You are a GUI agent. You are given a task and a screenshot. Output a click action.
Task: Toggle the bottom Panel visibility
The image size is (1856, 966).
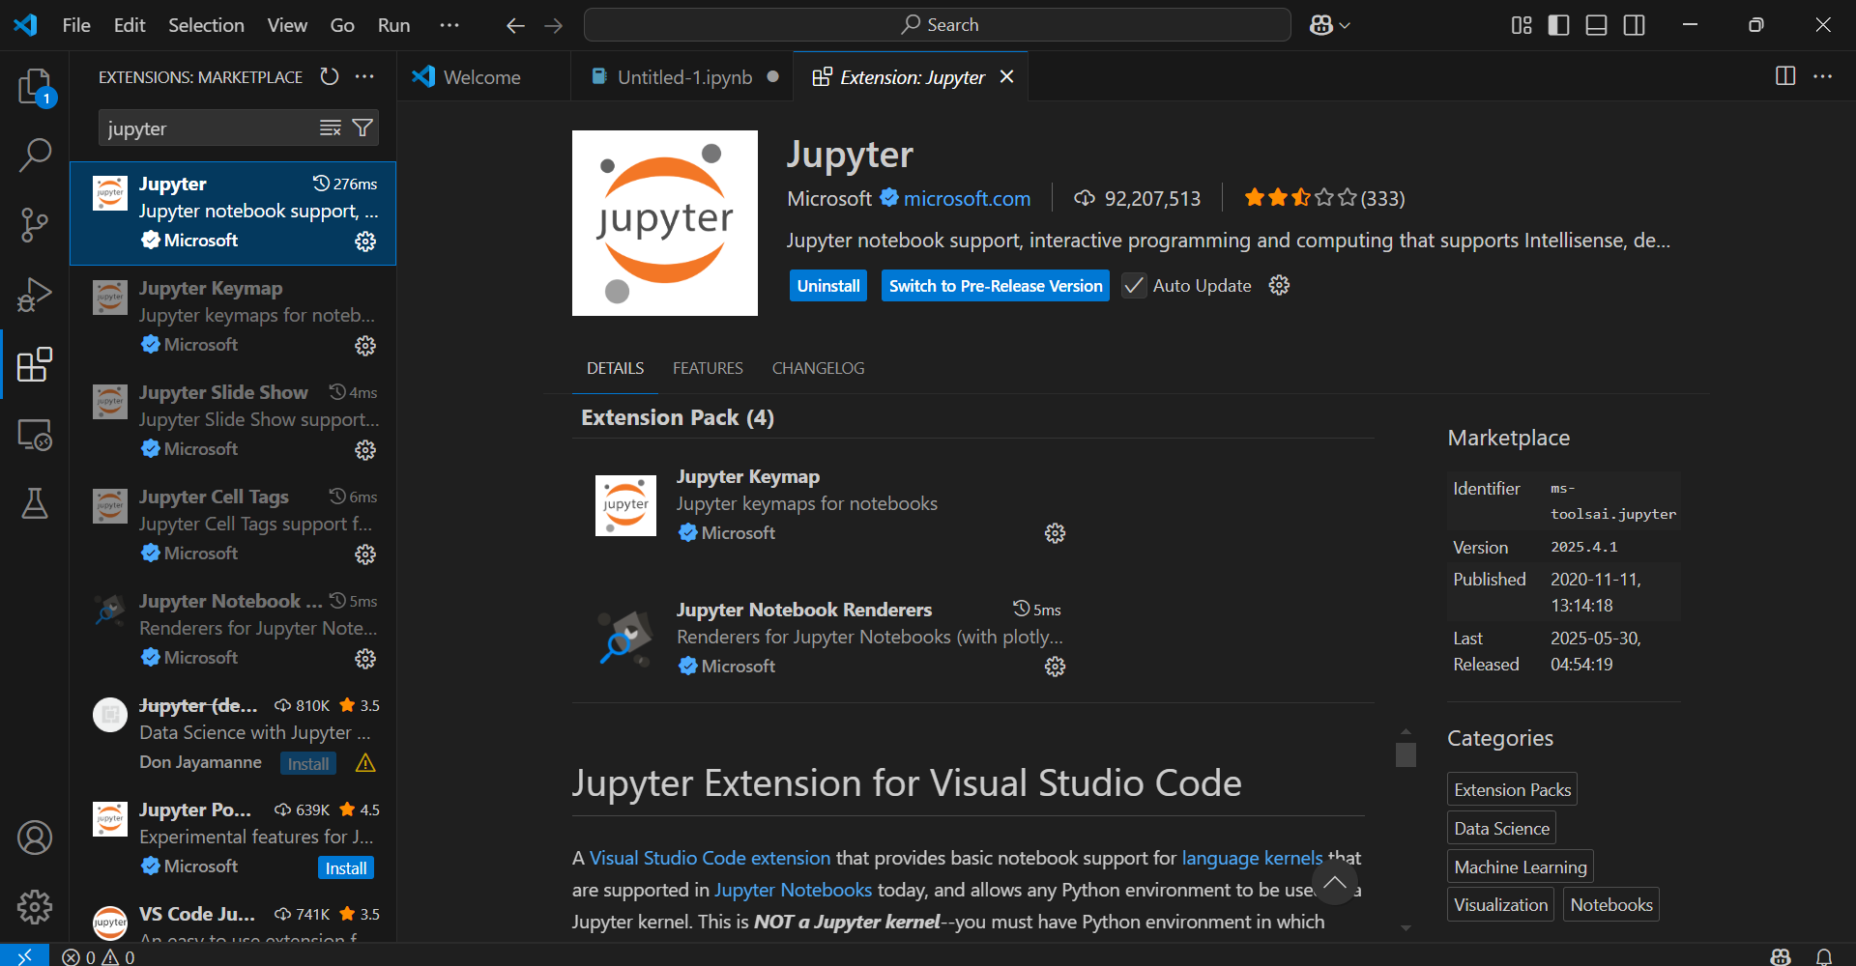1596,25
